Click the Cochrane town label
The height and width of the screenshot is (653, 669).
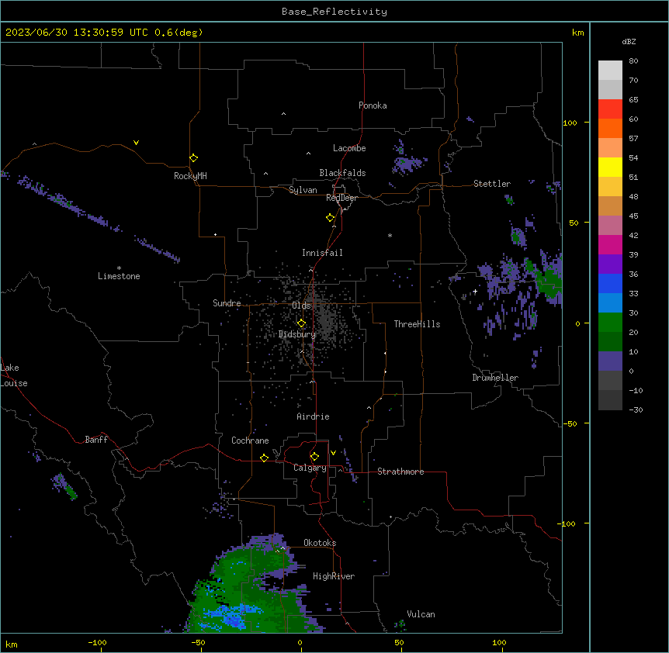pyautogui.click(x=250, y=441)
